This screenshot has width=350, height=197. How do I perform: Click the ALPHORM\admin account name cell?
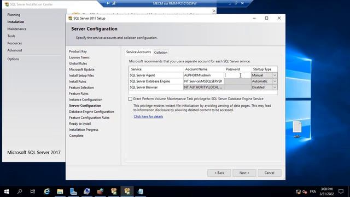click(203, 76)
